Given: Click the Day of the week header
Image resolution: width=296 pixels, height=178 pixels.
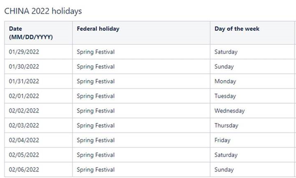Looking at the screenshot, I should pos(237,29).
